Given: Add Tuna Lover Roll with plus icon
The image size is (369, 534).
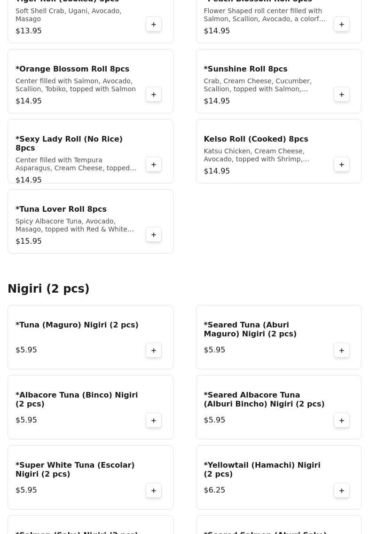Looking at the screenshot, I should tap(154, 235).
